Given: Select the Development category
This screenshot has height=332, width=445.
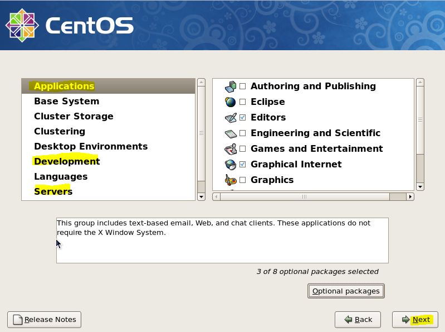Looking at the screenshot, I should coord(109,161).
